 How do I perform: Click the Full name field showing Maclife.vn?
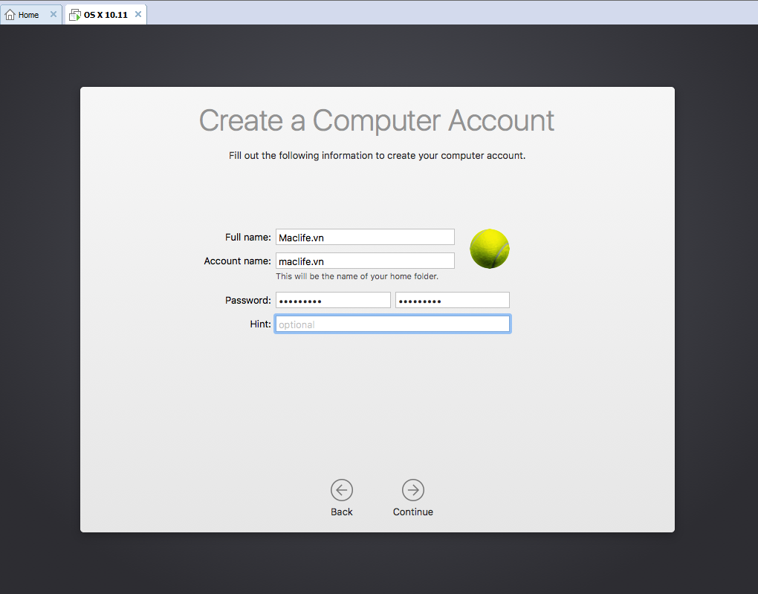[364, 236]
